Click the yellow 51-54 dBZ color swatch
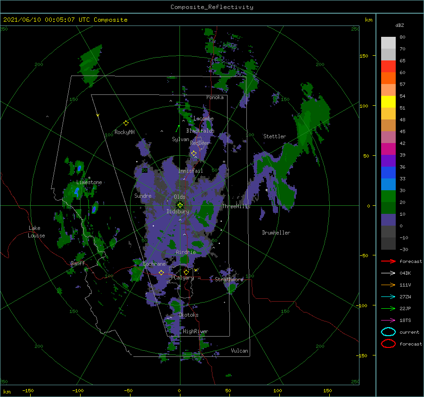The width and height of the screenshot is (424, 397). pos(388,101)
